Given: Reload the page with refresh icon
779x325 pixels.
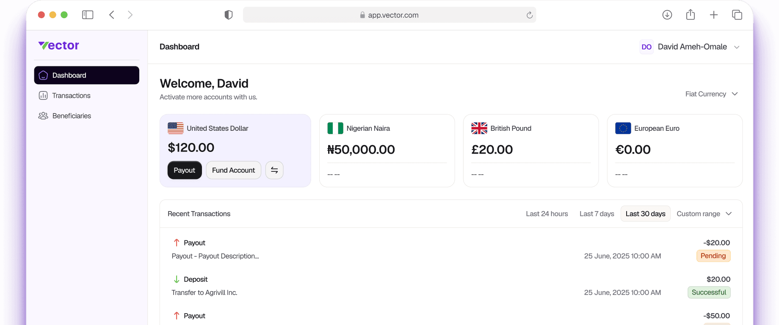Looking at the screenshot, I should coord(529,15).
